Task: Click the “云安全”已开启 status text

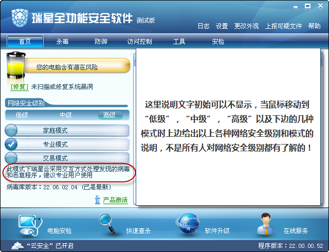Action: coord(50,246)
